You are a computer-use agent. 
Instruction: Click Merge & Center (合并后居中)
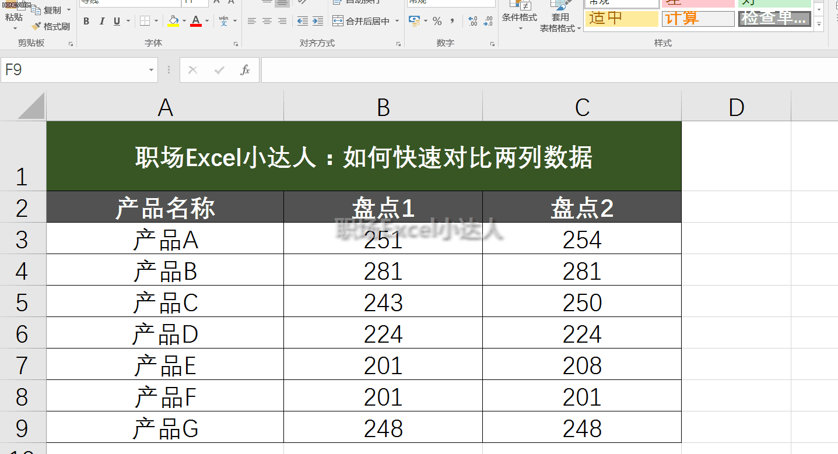[362, 22]
